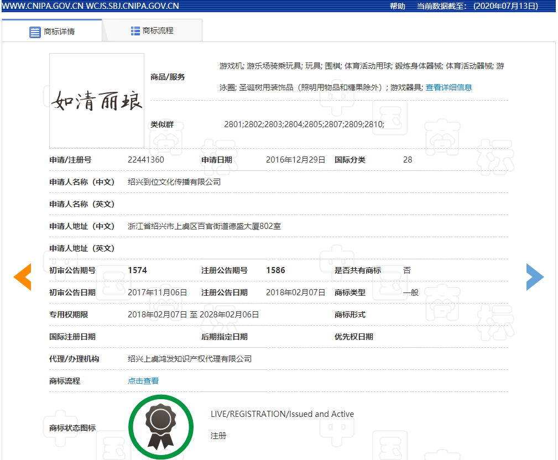
Task: Click the 商标详情 list icon
Action: 35,32
